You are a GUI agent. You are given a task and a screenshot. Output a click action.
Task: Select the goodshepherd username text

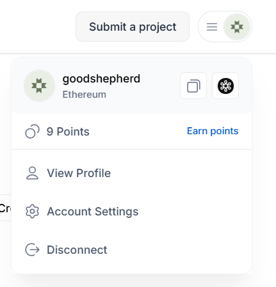coord(101,79)
